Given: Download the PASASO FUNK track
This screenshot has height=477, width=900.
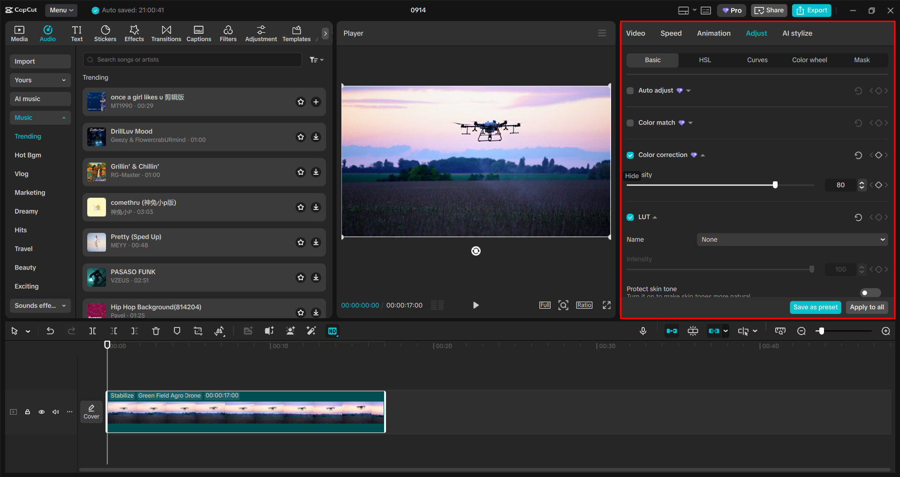Looking at the screenshot, I should (316, 277).
